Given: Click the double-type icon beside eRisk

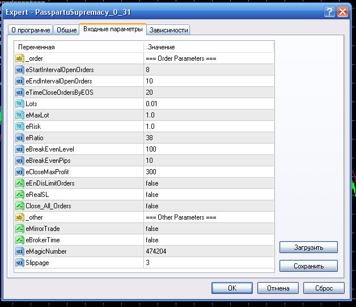Looking at the screenshot, I should 20,127.
